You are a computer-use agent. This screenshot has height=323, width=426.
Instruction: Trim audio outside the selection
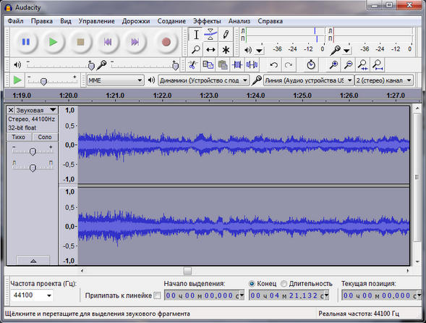237,64
